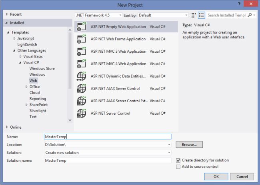260x185 pixels.
Task: Select the Web template category
Action: (33, 80)
